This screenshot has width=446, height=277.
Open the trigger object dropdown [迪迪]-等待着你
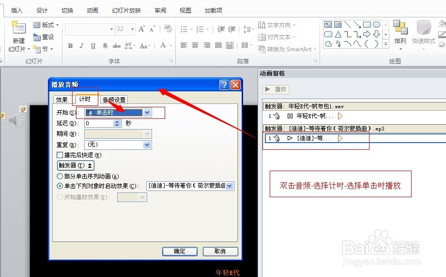pyautogui.click(x=230, y=186)
